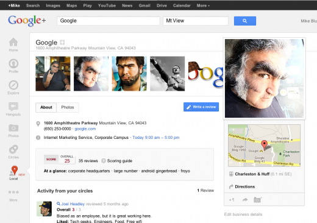Image resolution: width=317 pixels, height=223 pixels.
Task: Open the Home sidebar icon
Action: point(13,42)
